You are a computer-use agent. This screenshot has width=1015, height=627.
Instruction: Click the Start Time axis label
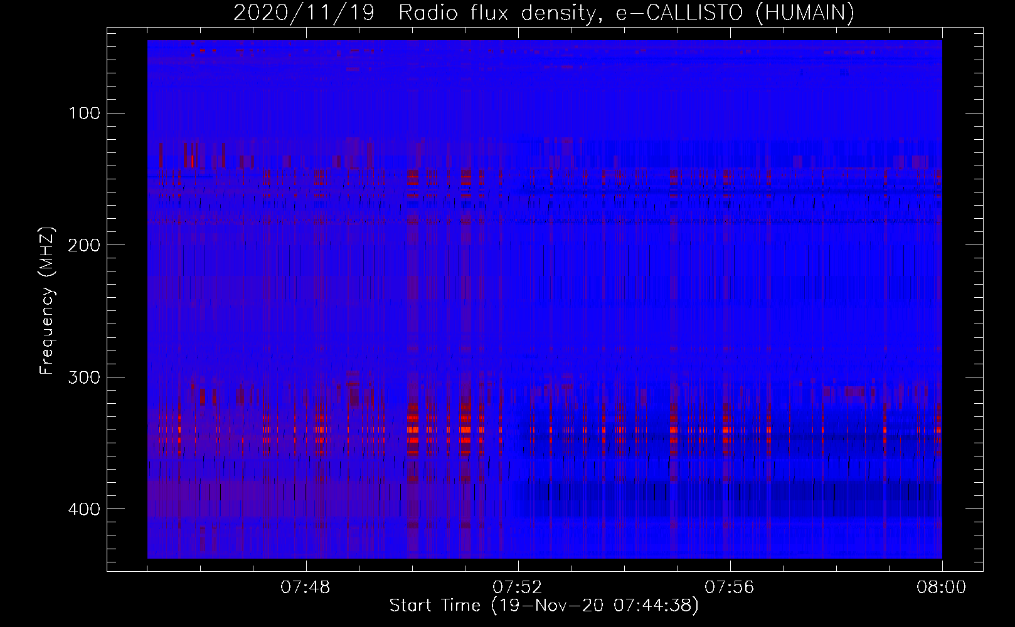click(544, 606)
